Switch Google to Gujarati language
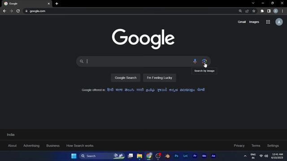 162,90
